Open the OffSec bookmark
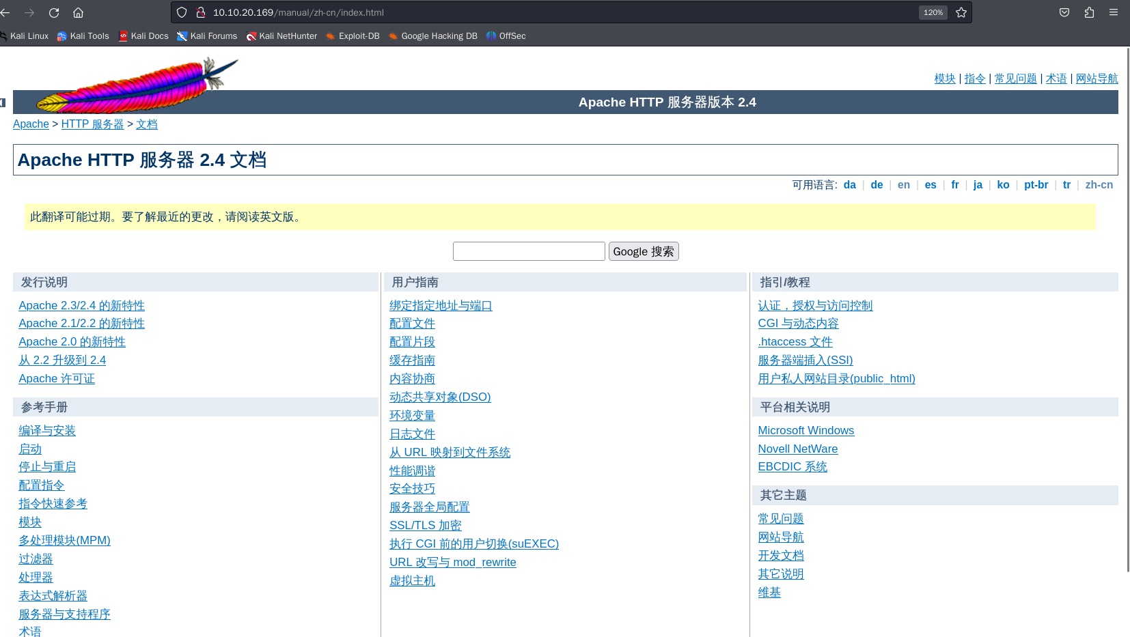Image resolution: width=1130 pixels, height=637 pixels. [506, 36]
